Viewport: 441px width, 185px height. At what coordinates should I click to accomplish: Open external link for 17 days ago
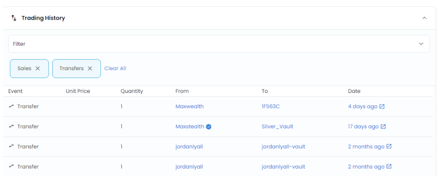[383, 127]
